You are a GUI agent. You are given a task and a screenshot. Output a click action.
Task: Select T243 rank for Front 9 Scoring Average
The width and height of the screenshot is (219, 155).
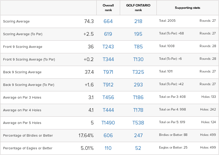(108, 47)
